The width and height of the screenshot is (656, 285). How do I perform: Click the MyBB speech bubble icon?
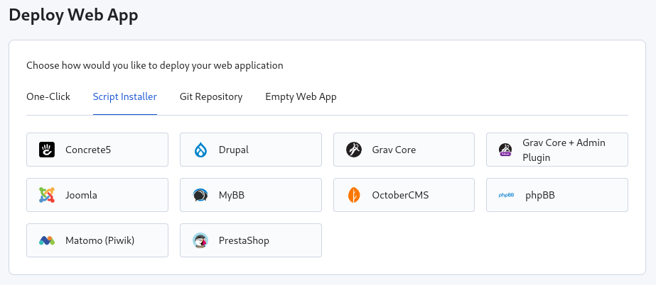[x=200, y=195]
